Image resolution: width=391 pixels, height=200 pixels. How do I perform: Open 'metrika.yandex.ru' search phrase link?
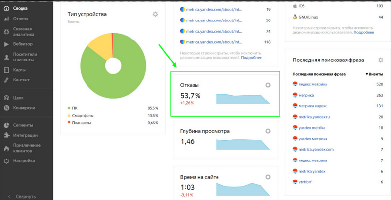314,117
